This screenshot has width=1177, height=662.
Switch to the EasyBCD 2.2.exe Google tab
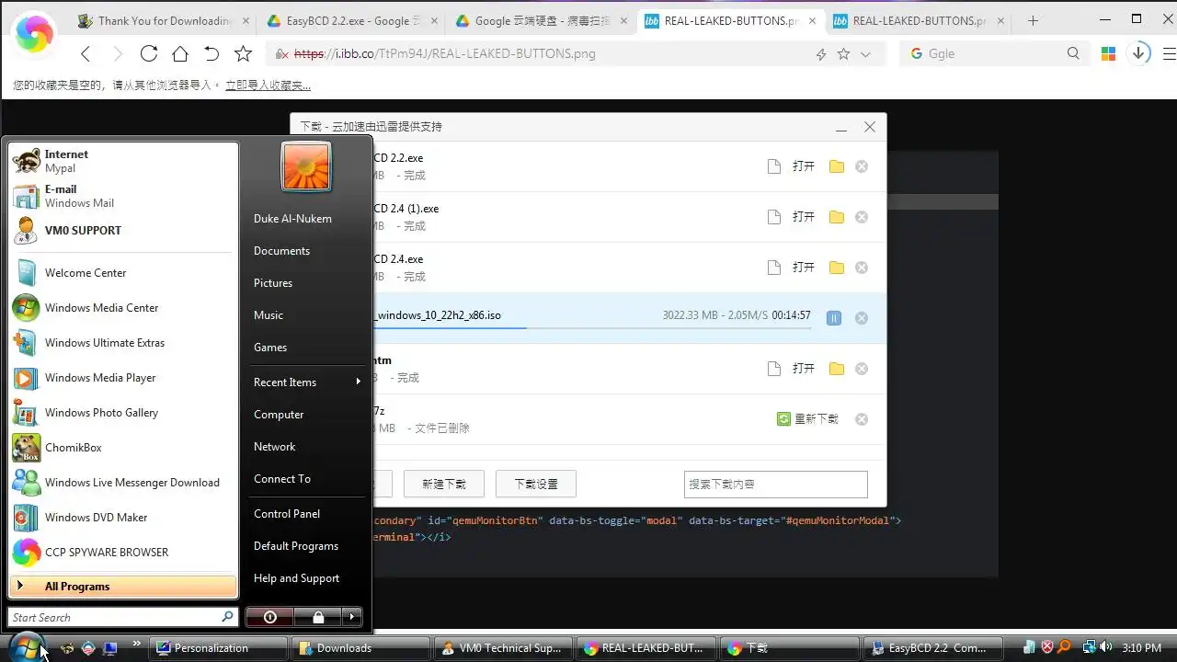tap(350, 20)
